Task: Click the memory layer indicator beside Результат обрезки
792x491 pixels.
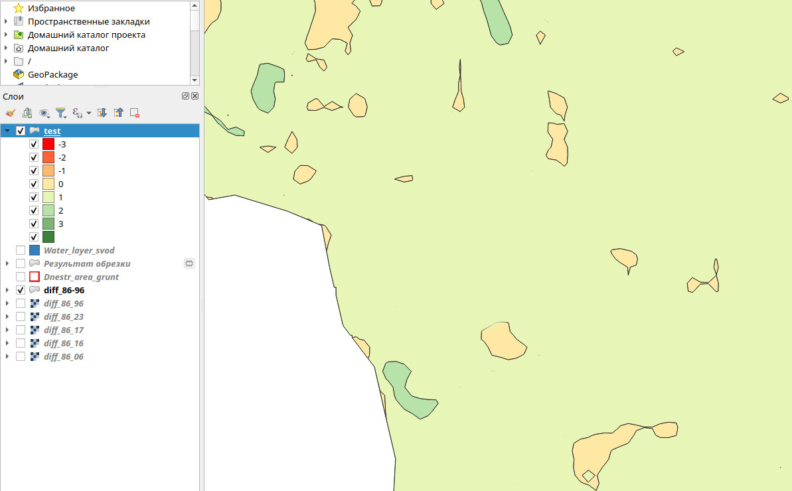Action: pyautogui.click(x=189, y=263)
